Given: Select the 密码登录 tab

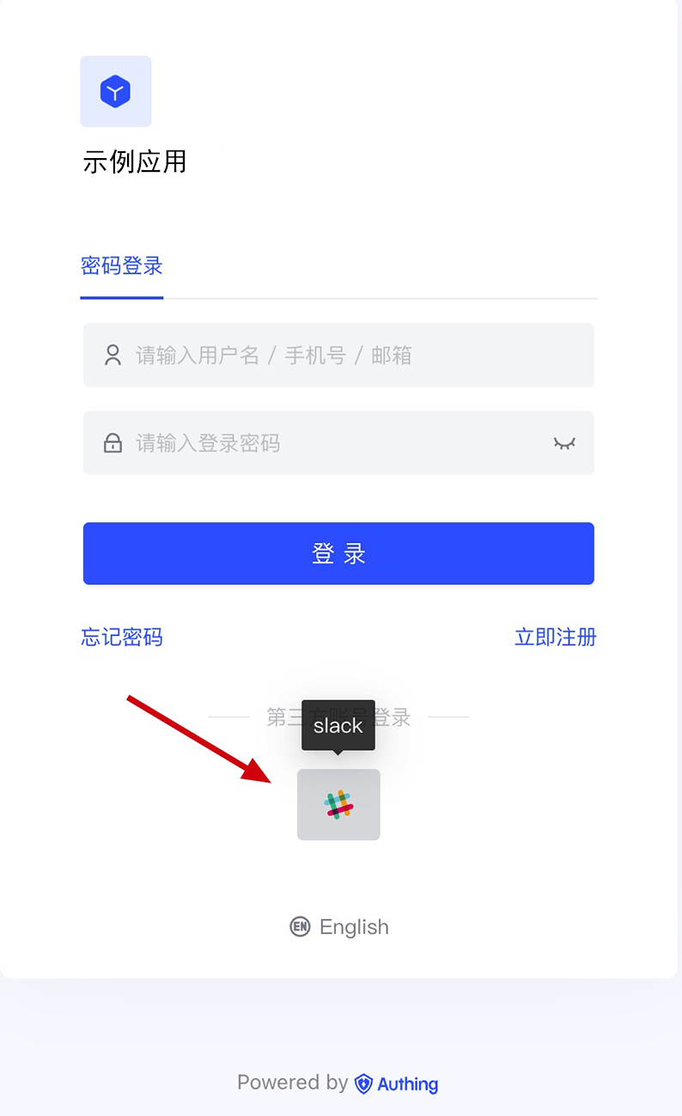Looking at the screenshot, I should (122, 266).
